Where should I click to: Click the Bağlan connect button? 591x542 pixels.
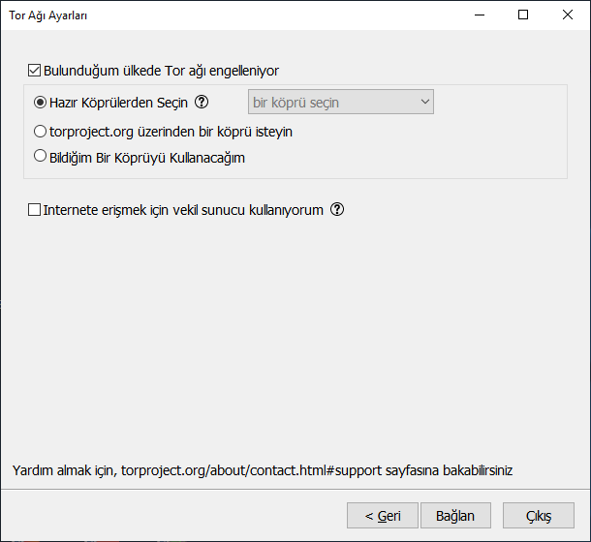point(454,515)
